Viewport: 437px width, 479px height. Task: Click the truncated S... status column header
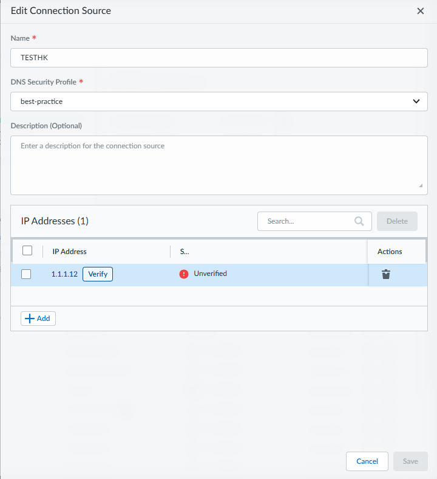185,252
